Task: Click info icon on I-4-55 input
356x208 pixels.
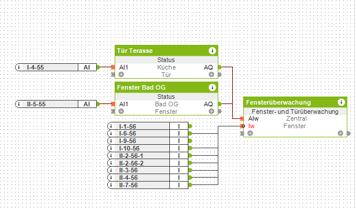Action: point(19,67)
